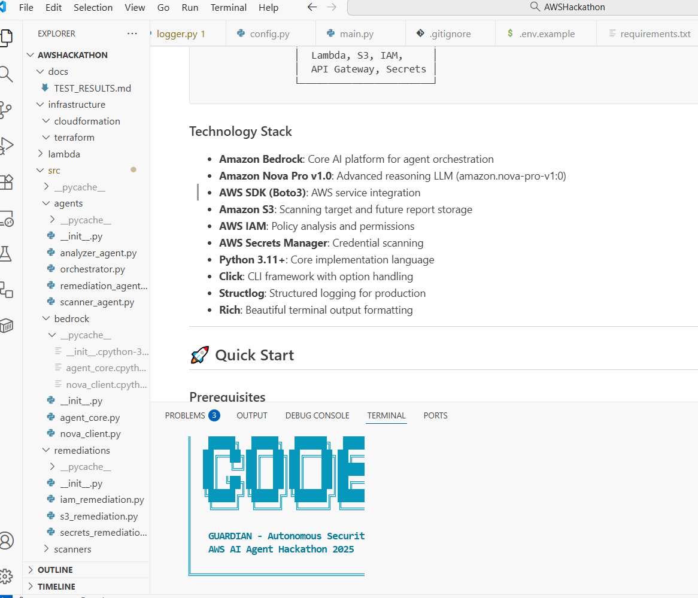This screenshot has height=598, width=698.
Task: Open the Search view in activity bar
Action: (x=6, y=74)
